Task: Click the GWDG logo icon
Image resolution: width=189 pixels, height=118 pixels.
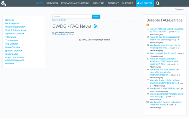Action: [x=3, y=3]
